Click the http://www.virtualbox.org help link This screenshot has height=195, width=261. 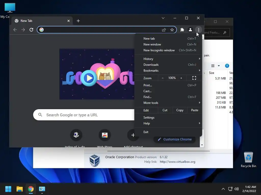[x=177, y=162]
